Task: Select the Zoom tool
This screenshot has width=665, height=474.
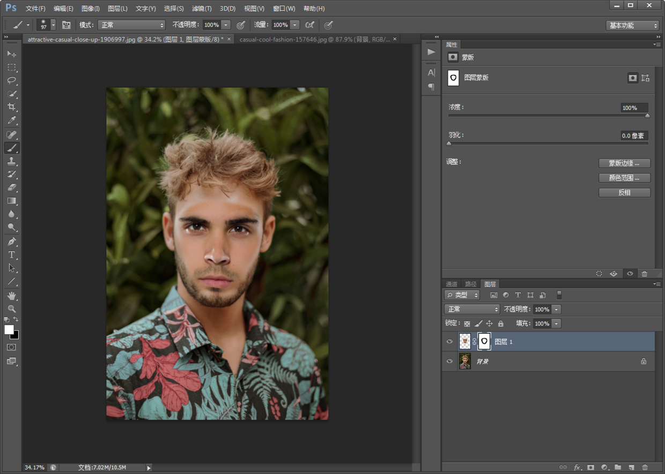Action: pyautogui.click(x=11, y=309)
